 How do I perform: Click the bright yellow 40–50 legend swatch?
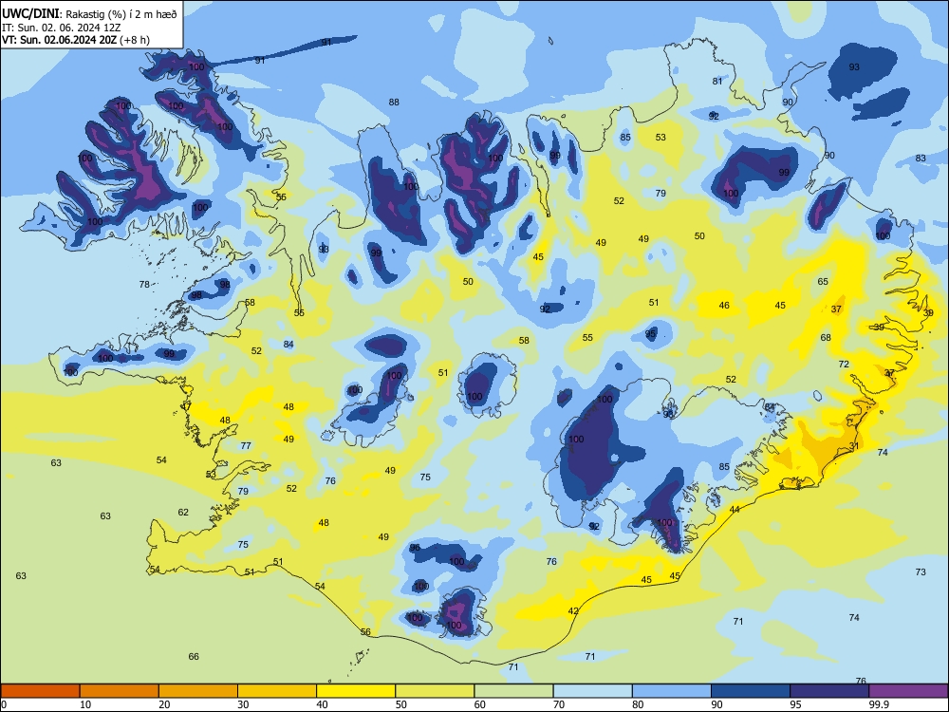coord(356,691)
